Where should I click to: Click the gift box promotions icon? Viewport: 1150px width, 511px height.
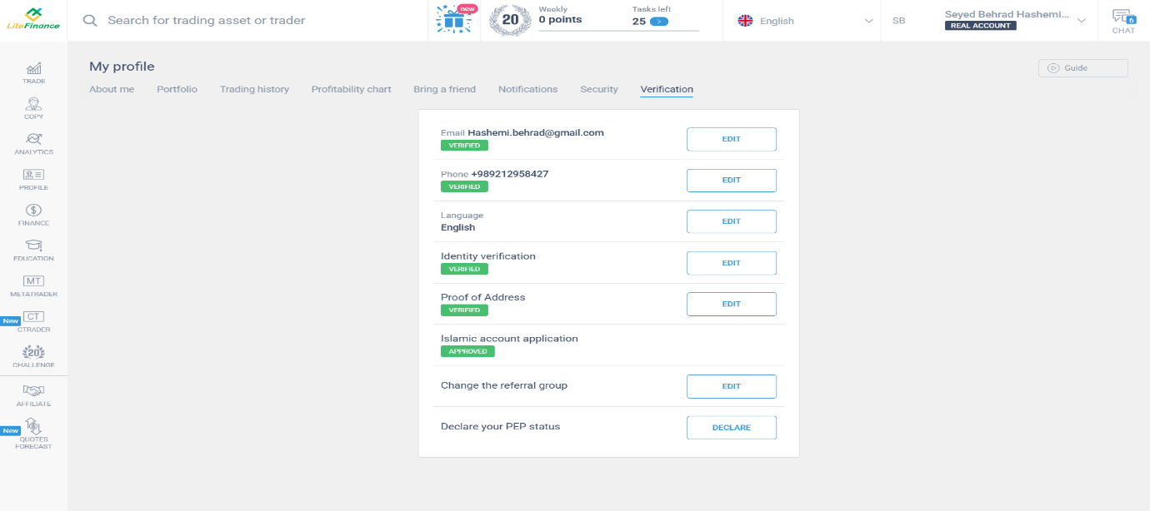pyautogui.click(x=453, y=21)
